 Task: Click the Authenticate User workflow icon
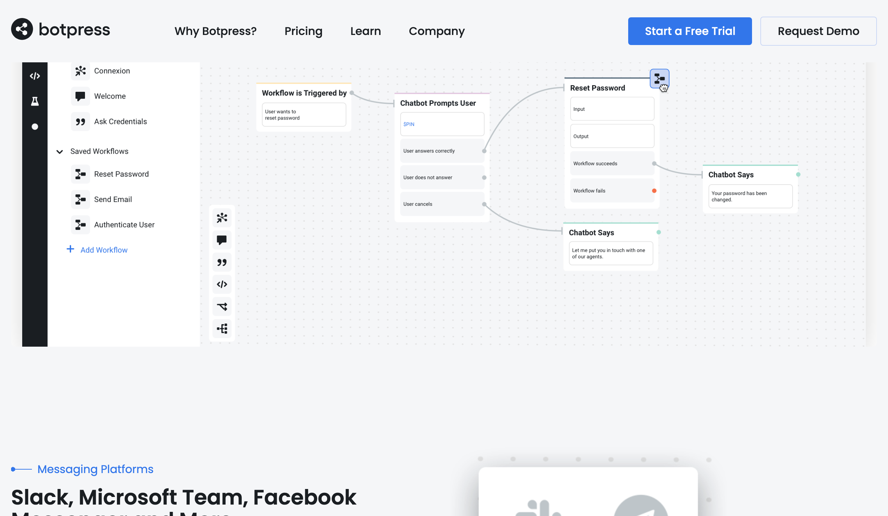click(x=80, y=225)
